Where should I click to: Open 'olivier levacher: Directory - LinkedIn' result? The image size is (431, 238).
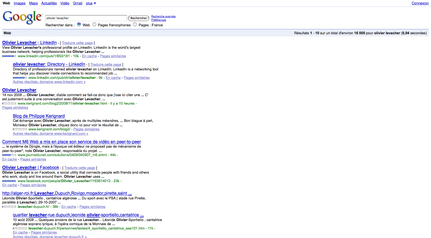49,64
